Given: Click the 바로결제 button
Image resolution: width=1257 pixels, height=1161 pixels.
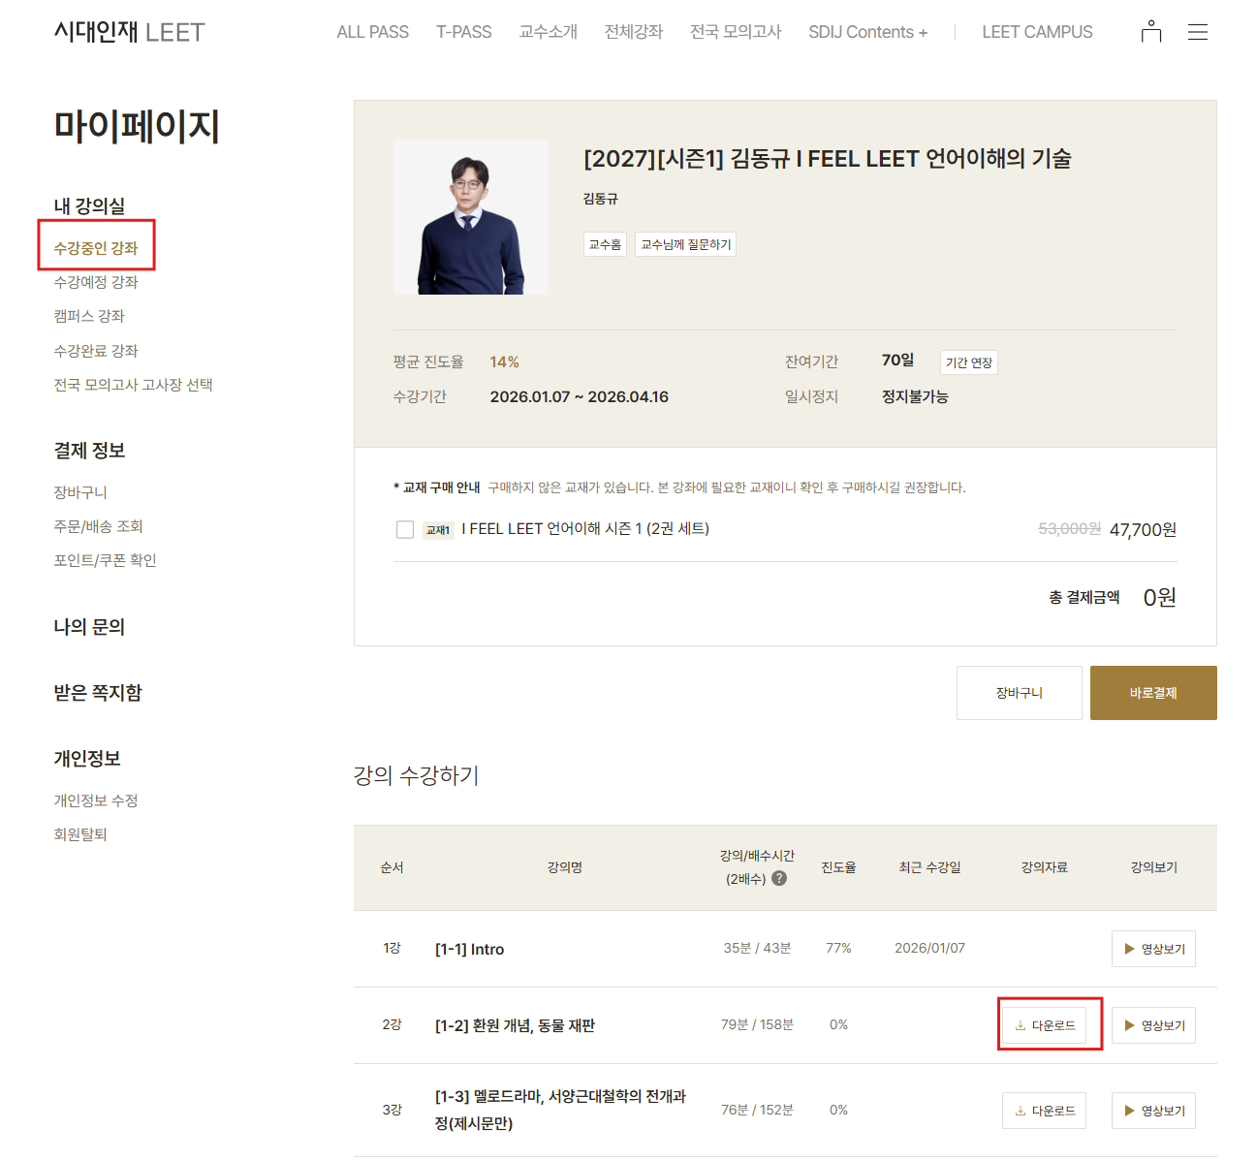Looking at the screenshot, I should pos(1152,693).
